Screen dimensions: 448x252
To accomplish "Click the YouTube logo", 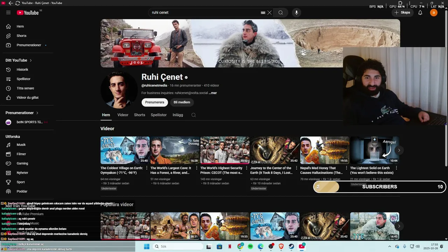I will [x=28, y=13].
